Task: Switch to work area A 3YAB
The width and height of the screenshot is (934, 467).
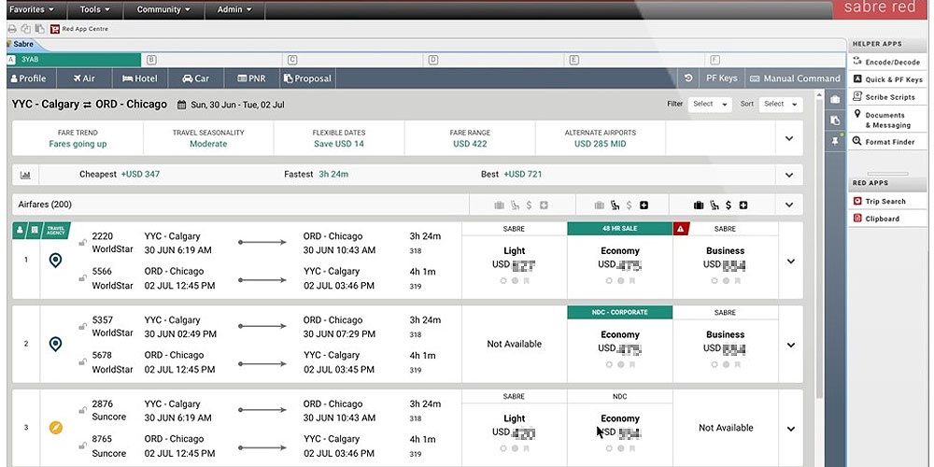Action: [x=74, y=60]
